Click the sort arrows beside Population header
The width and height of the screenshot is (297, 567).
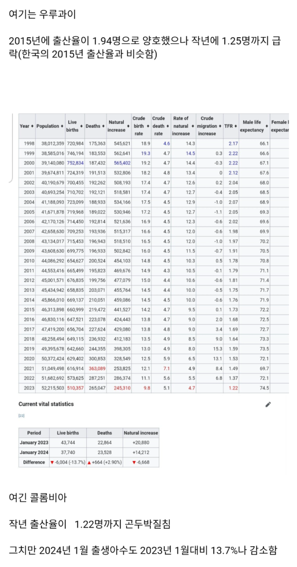62,126
